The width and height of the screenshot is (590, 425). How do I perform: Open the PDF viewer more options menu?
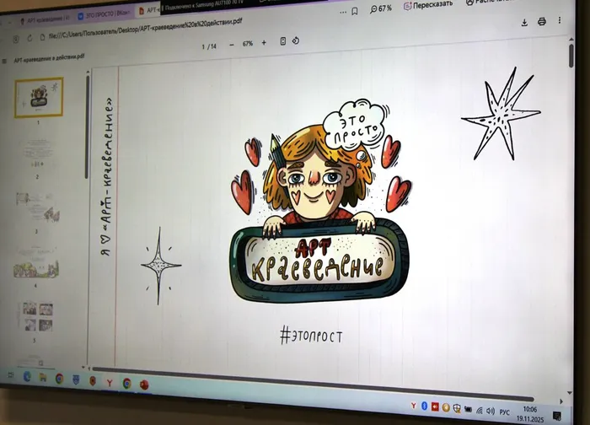click(560, 21)
